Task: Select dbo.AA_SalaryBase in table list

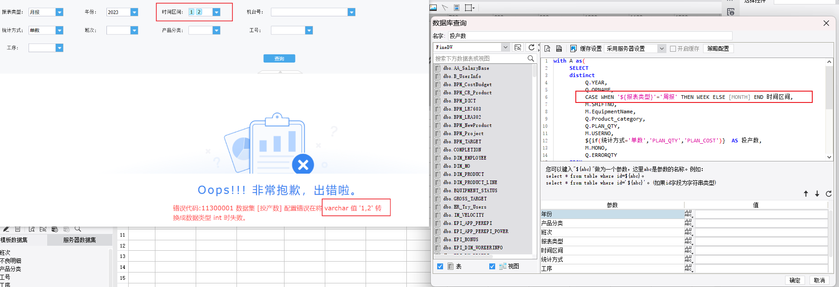Action: coord(466,68)
